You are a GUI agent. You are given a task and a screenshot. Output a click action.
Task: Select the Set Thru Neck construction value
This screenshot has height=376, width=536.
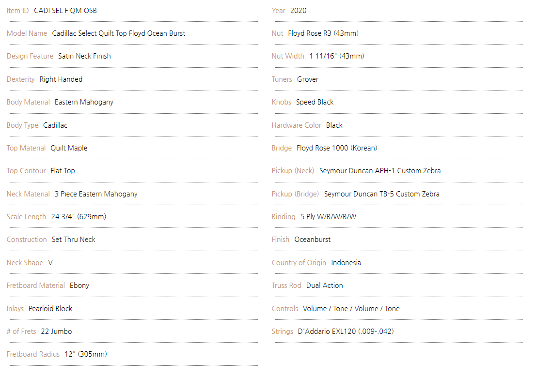coord(74,240)
